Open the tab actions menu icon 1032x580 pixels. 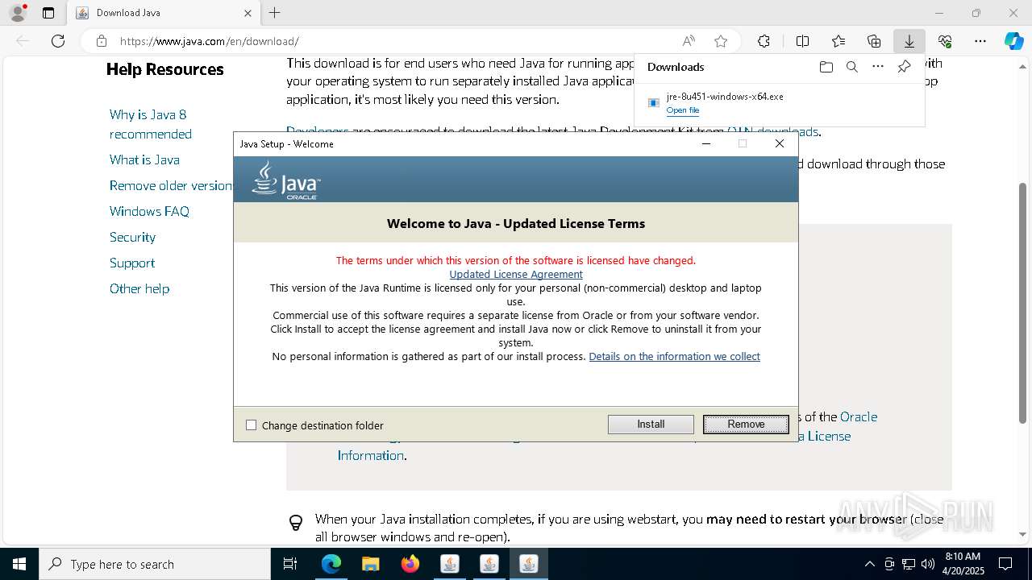tap(48, 13)
